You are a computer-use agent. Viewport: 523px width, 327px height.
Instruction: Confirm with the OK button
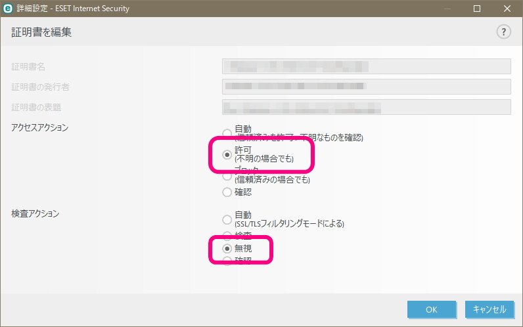coord(432,310)
